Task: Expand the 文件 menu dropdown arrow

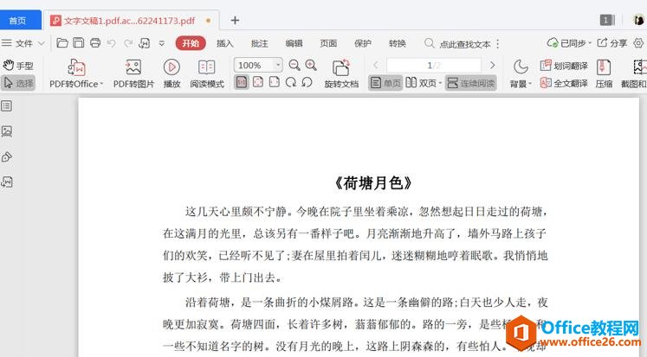Action: [x=41, y=43]
